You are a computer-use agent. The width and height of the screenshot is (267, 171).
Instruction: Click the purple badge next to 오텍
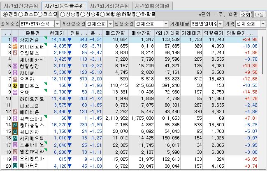pyautogui.click(x=15, y=92)
